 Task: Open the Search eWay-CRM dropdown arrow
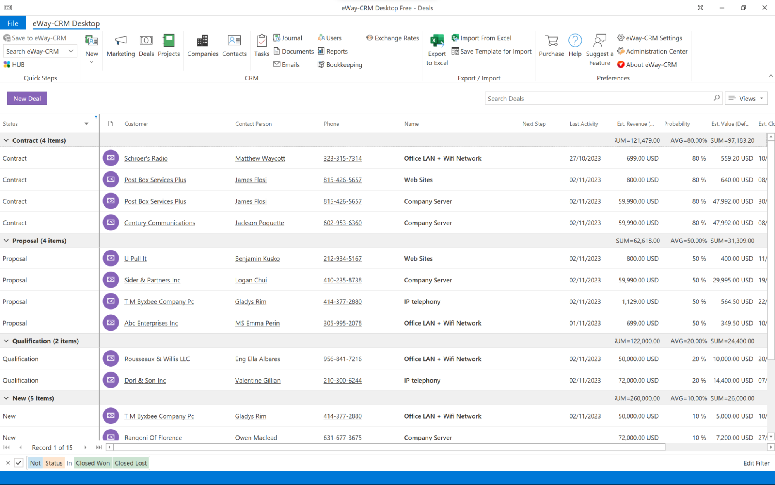click(71, 51)
